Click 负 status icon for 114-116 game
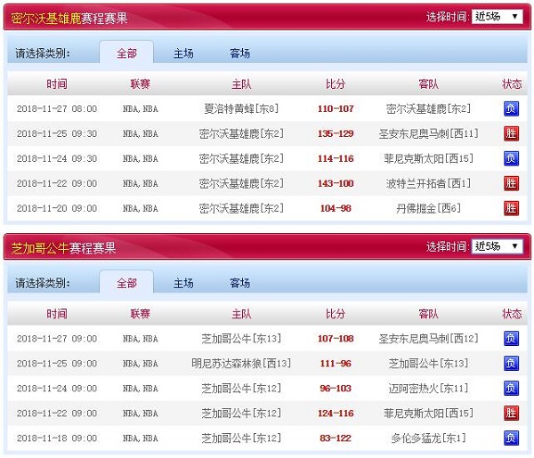 511,158
